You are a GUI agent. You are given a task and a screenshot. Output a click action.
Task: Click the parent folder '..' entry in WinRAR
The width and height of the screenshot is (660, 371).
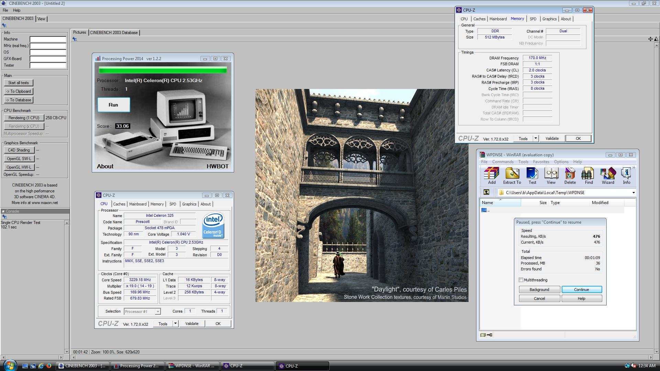pos(485,210)
